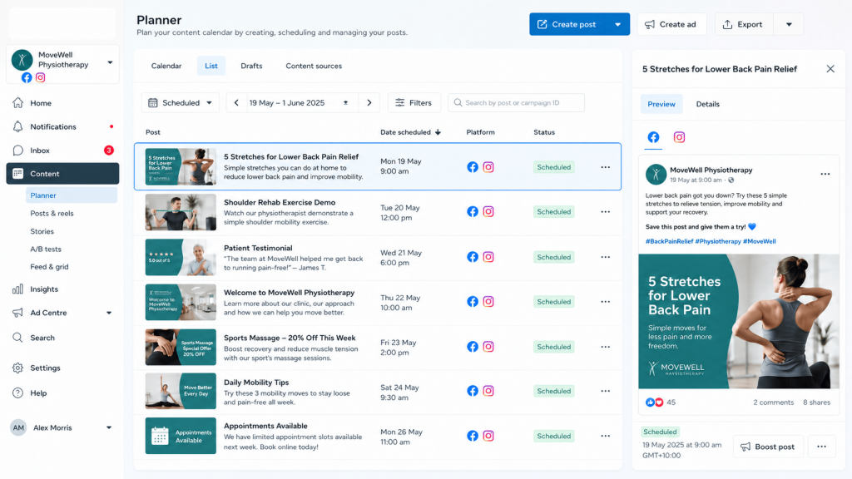Open the Scheduled status dropdown
This screenshot has width=852, height=479.
click(x=181, y=102)
